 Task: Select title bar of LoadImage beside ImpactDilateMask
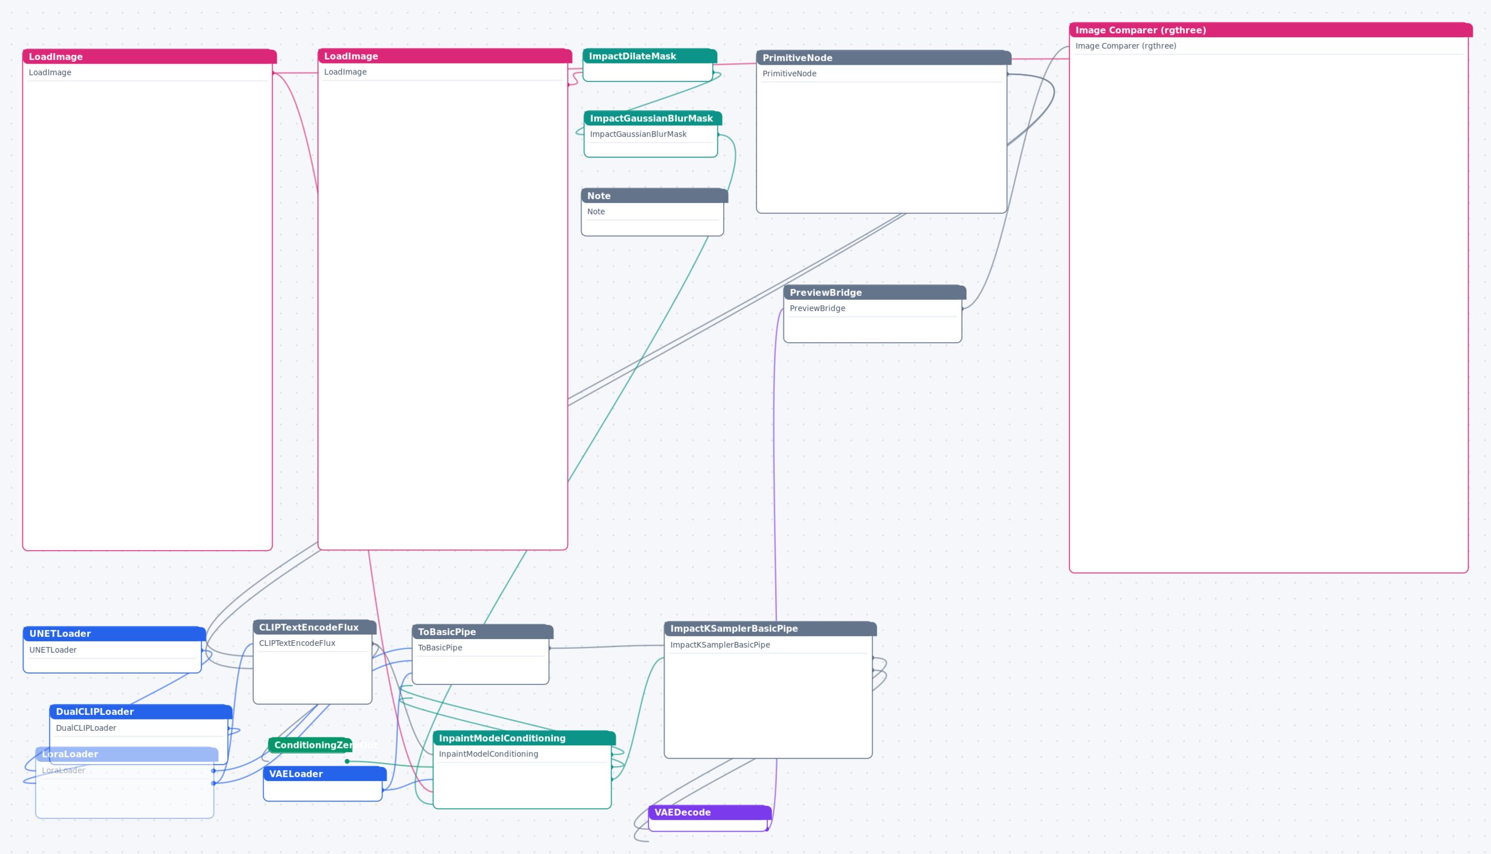[x=445, y=56]
